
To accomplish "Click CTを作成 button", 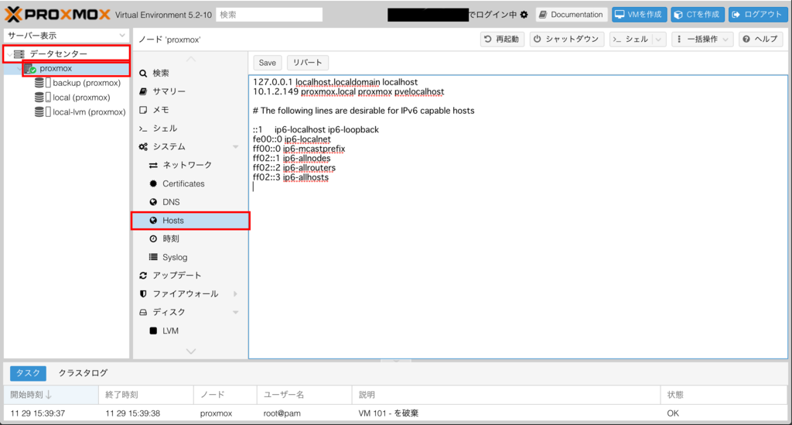I will point(698,15).
